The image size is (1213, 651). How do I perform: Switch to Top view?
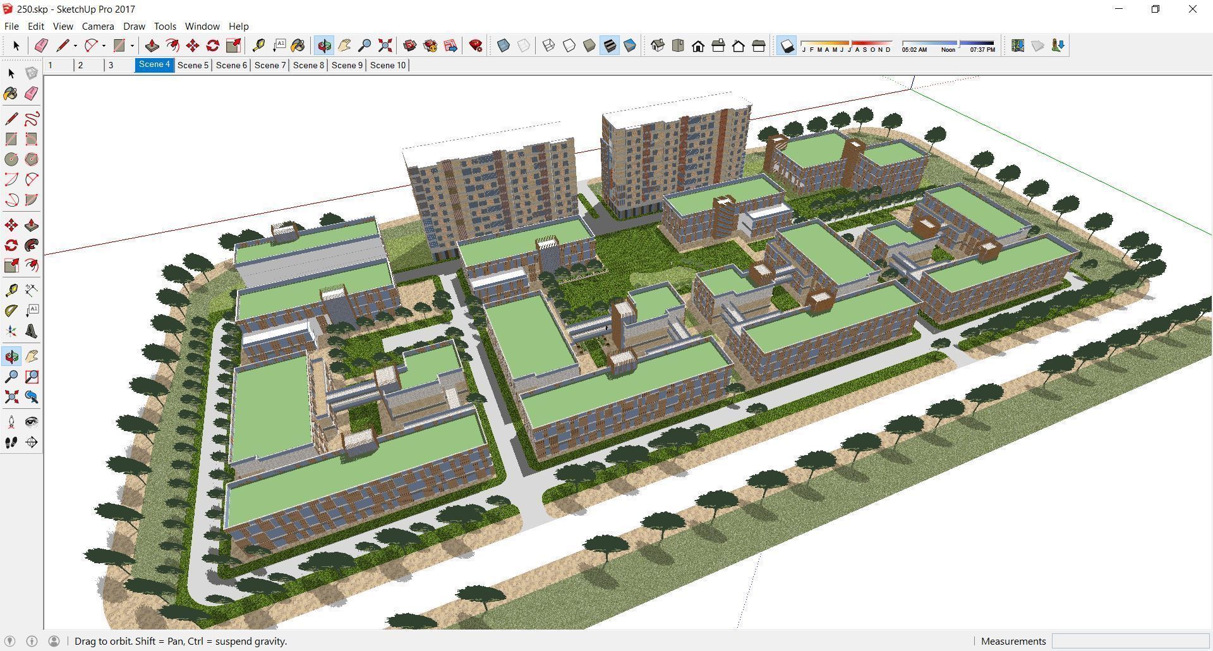(x=678, y=46)
